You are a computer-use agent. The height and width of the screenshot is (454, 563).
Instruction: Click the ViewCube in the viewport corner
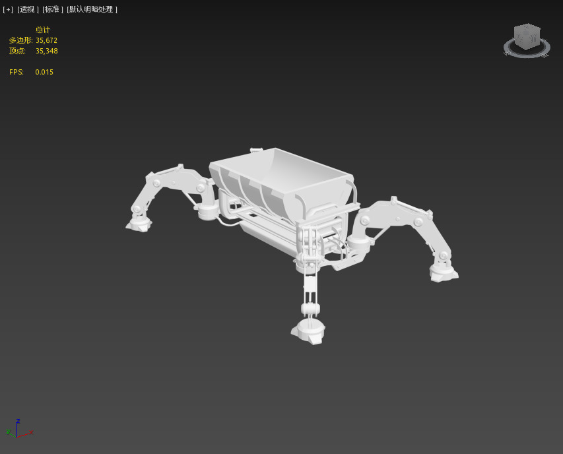click(x=527, y=36)
